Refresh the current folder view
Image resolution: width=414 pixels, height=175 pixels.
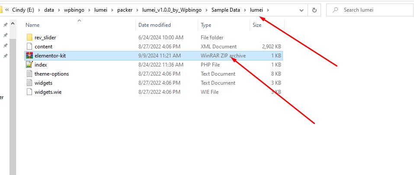point(314,10)
